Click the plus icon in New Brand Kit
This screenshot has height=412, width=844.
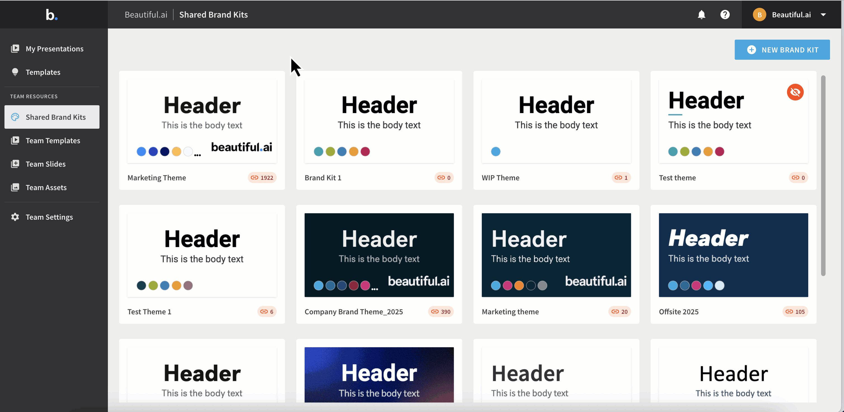(x=751, y=50)
